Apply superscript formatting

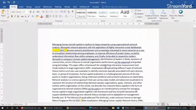(x=28, y=16)
